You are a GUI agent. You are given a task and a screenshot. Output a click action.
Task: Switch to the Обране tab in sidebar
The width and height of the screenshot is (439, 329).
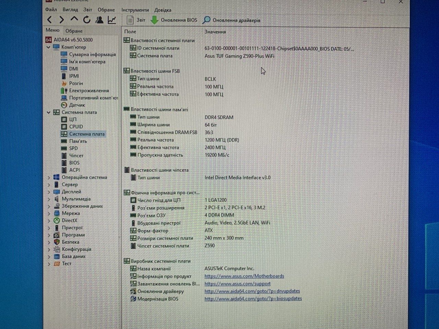click(x=74, y=31)
